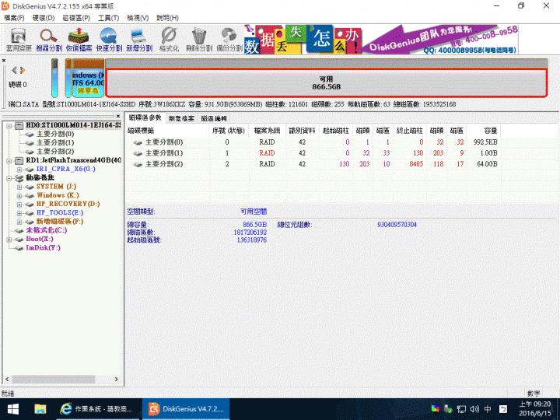Screen dimensions: 560x420
Task: Collapse the 動態卷集 tree node
Action: 9,178
